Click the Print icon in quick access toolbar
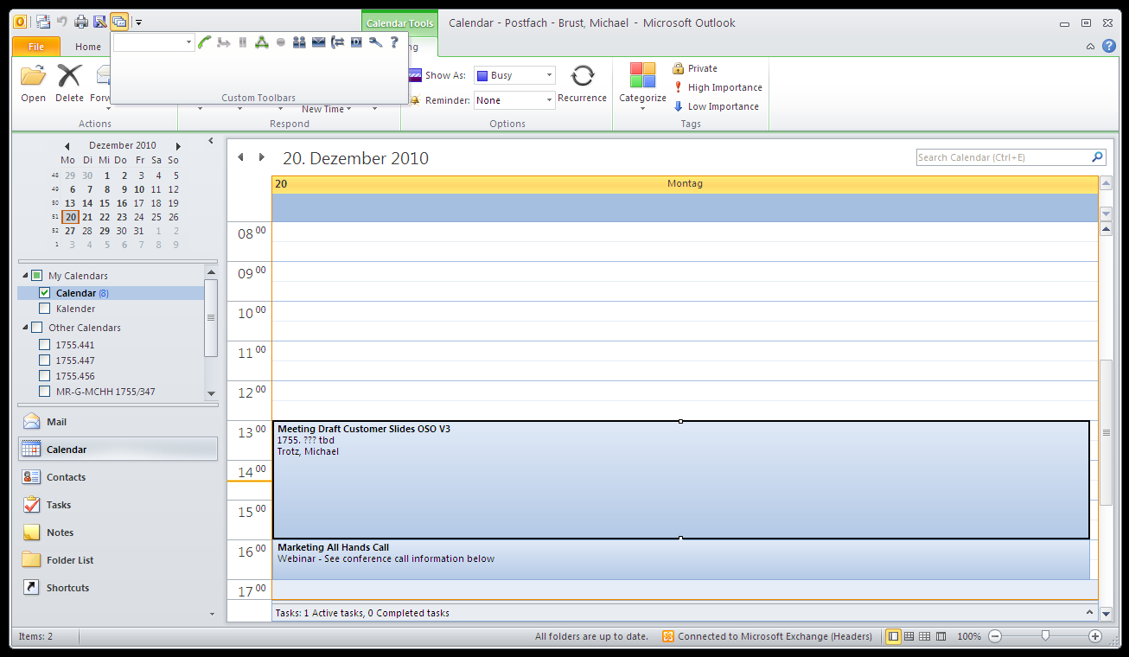Screen dimensions: 1129x657 [x=81, y=22]
